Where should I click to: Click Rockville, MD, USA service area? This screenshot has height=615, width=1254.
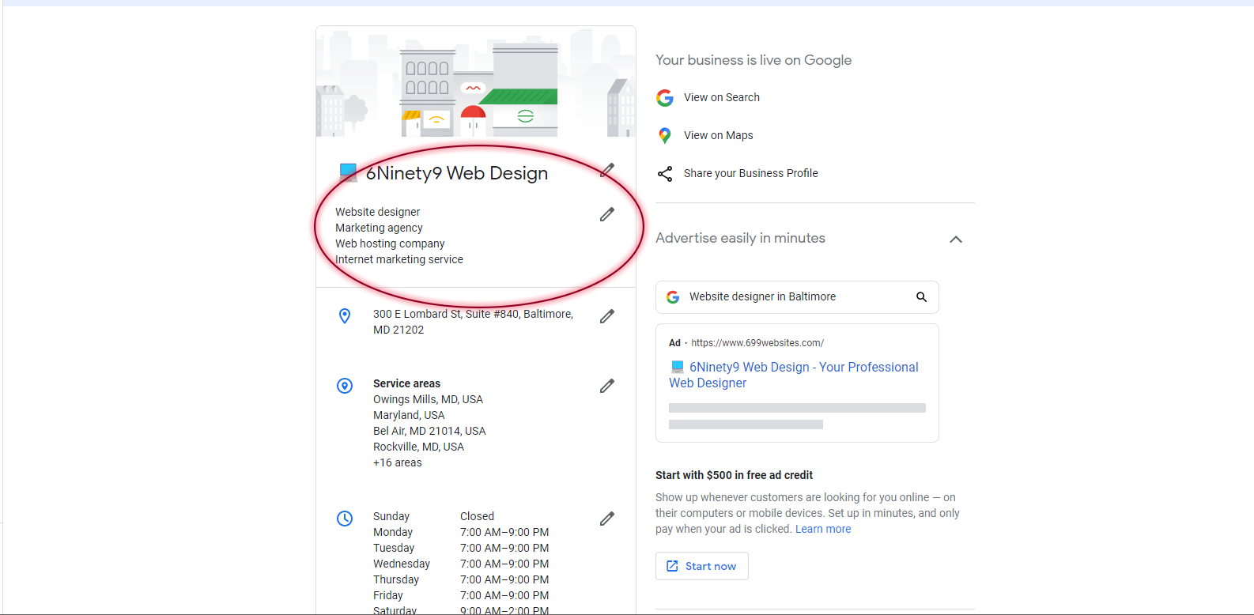(418, 447)
